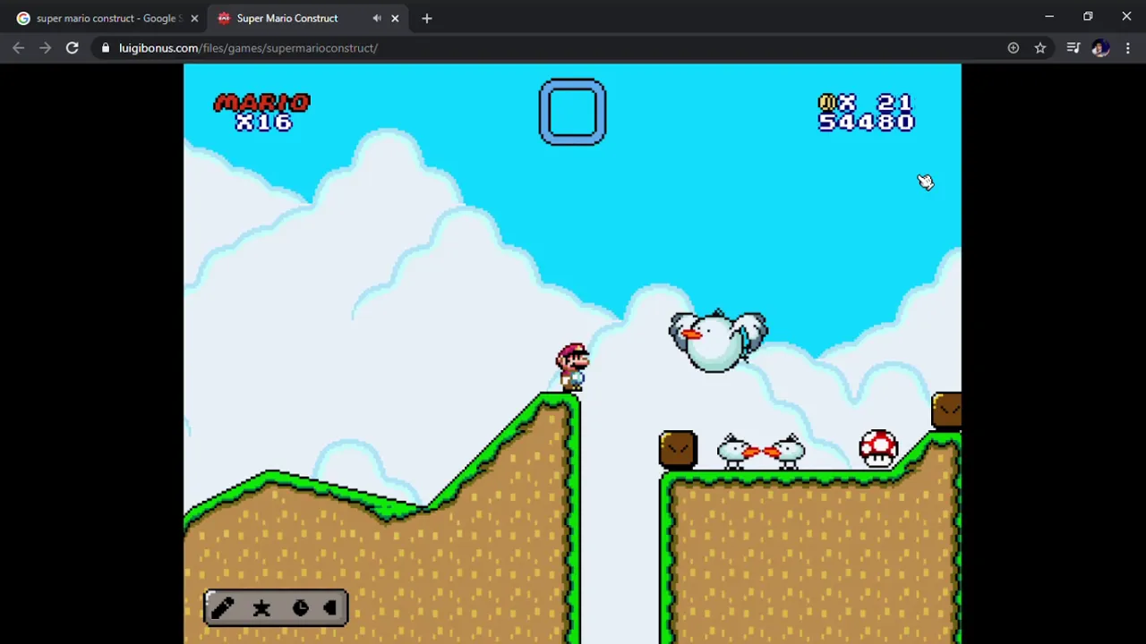The height and width of the screenshot is (644, 1146).
Task: Go forward to the next page
Action: tap(46, 48)
